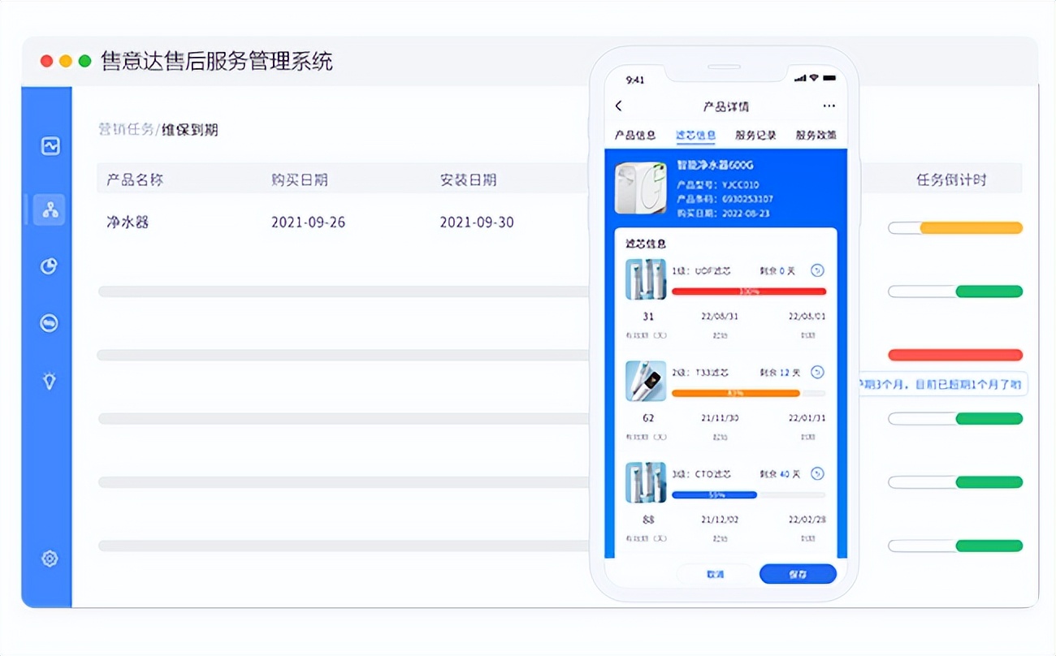Select the lightbulb icon in the sidebar
Viewport: 1056px width, 656px height.
tap(49, 380)
